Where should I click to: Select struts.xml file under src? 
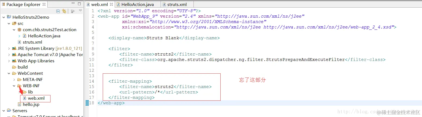32,42
